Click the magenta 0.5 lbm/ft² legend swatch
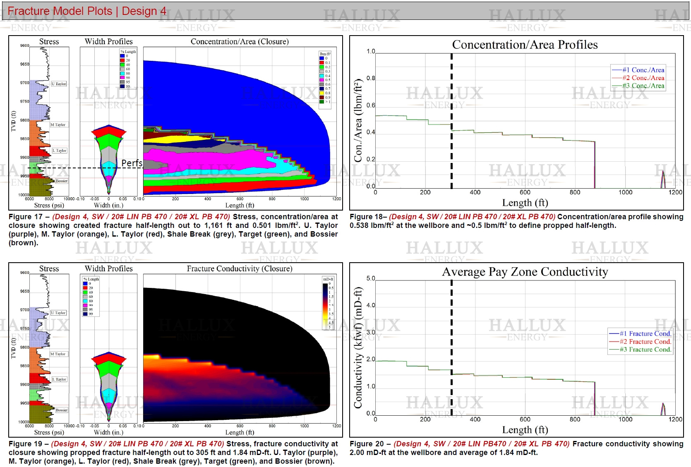 (322, 80)
